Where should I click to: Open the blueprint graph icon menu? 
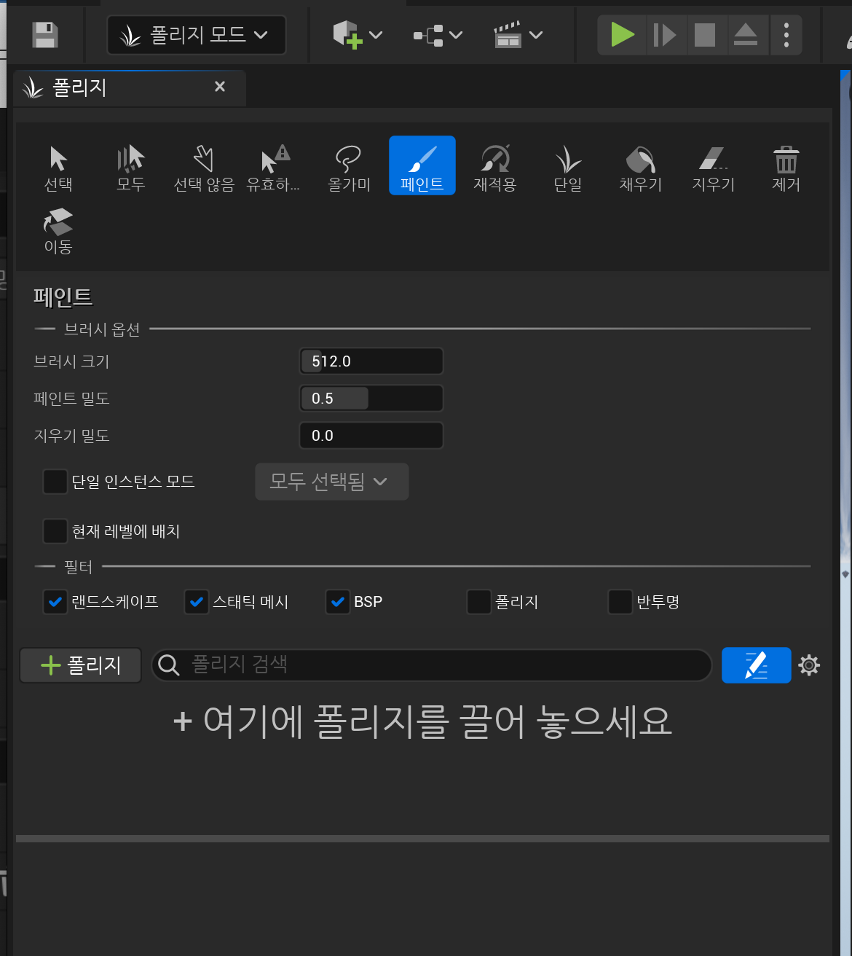pyautogui.click(x=428, y=35)
